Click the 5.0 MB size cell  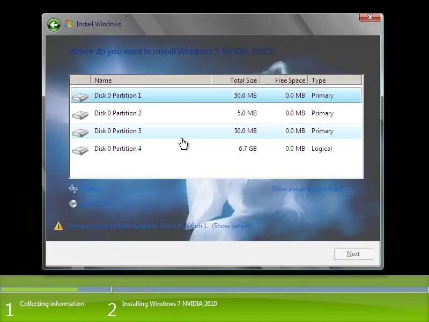[247, 113]
